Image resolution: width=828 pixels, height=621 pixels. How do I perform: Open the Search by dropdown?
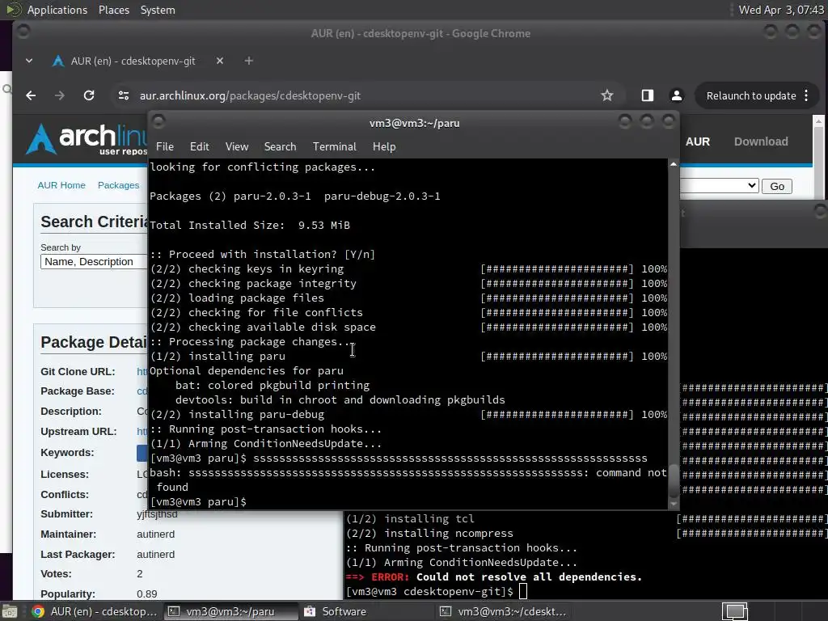click(94, 262)
